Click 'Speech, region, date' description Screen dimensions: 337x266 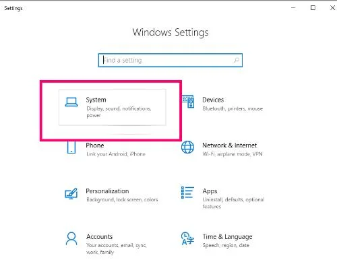coord(226,245)
